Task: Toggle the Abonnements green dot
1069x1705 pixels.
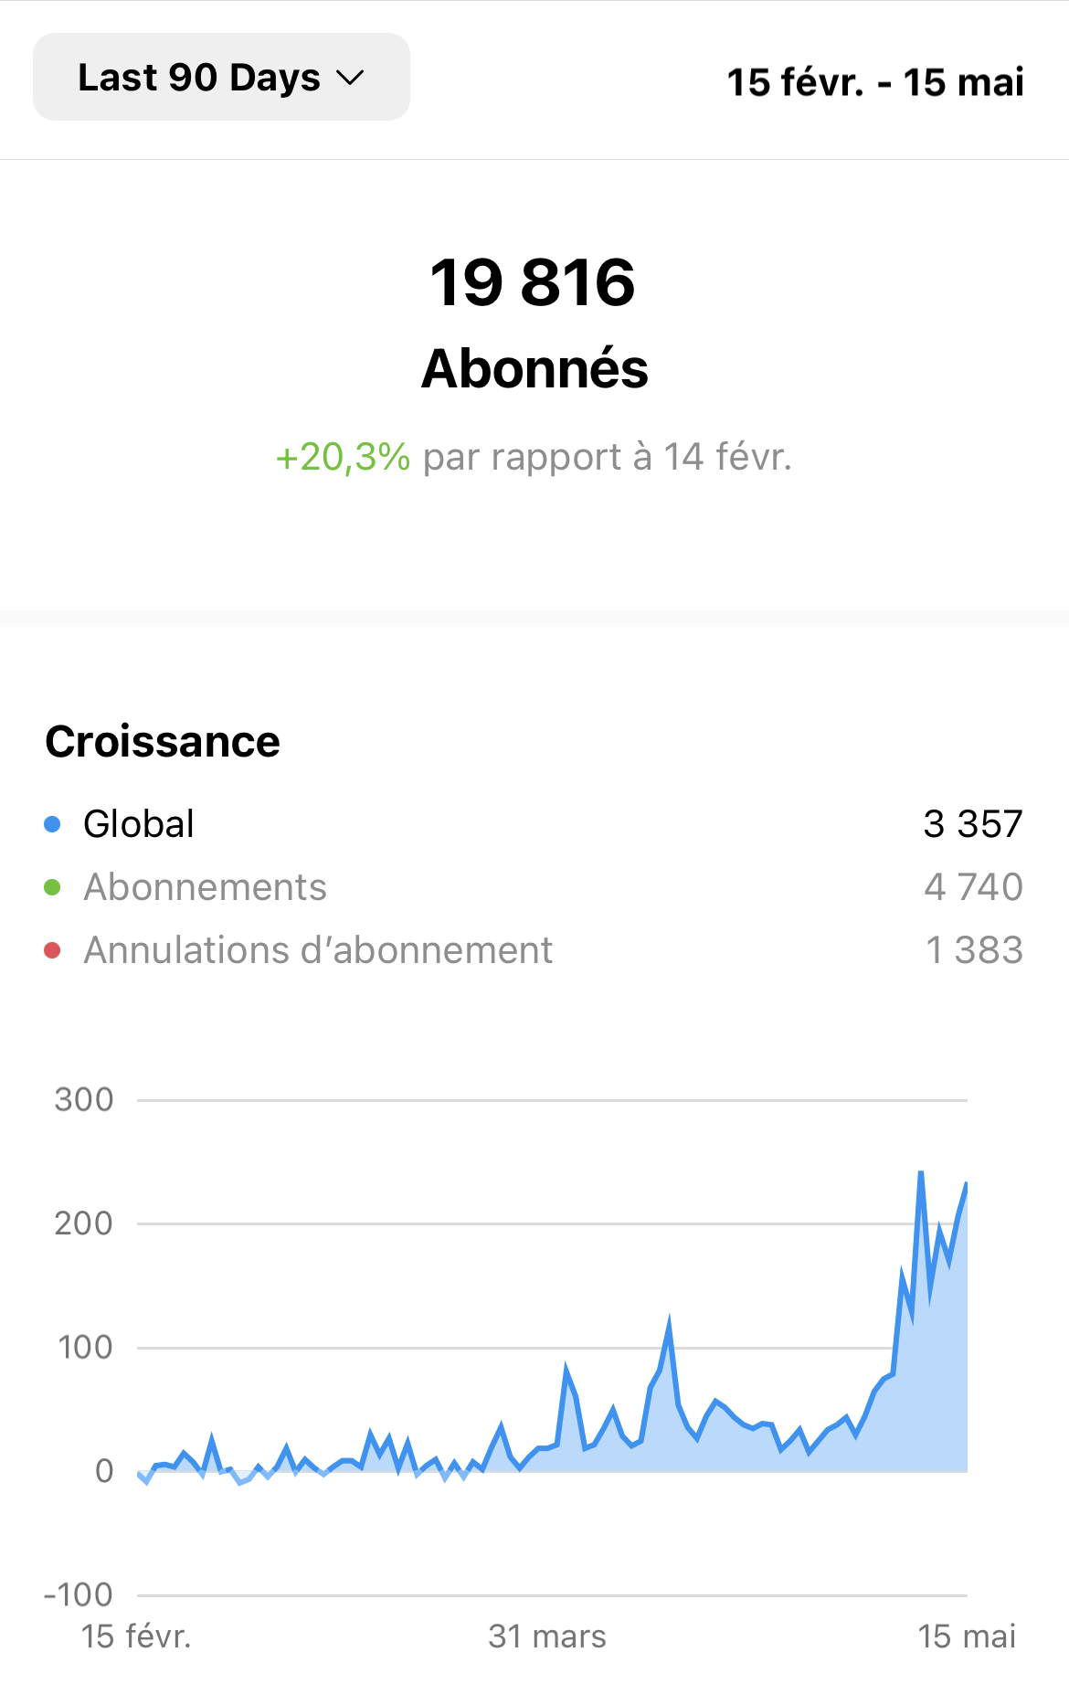Action: tap(52, 887)
